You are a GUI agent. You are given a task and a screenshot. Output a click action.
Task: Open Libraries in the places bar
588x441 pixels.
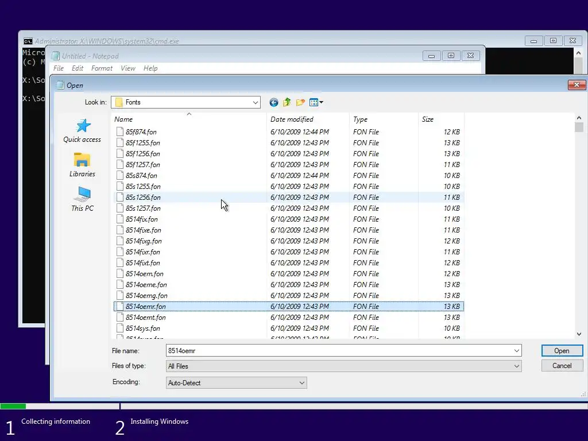[82, 165]
